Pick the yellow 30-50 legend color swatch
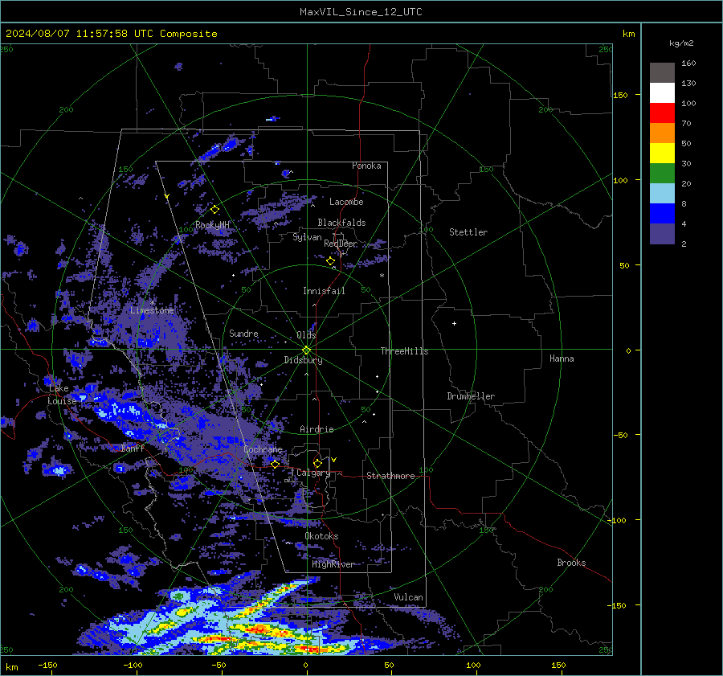Viewport: 723px width, 676px height. [662, 154]
